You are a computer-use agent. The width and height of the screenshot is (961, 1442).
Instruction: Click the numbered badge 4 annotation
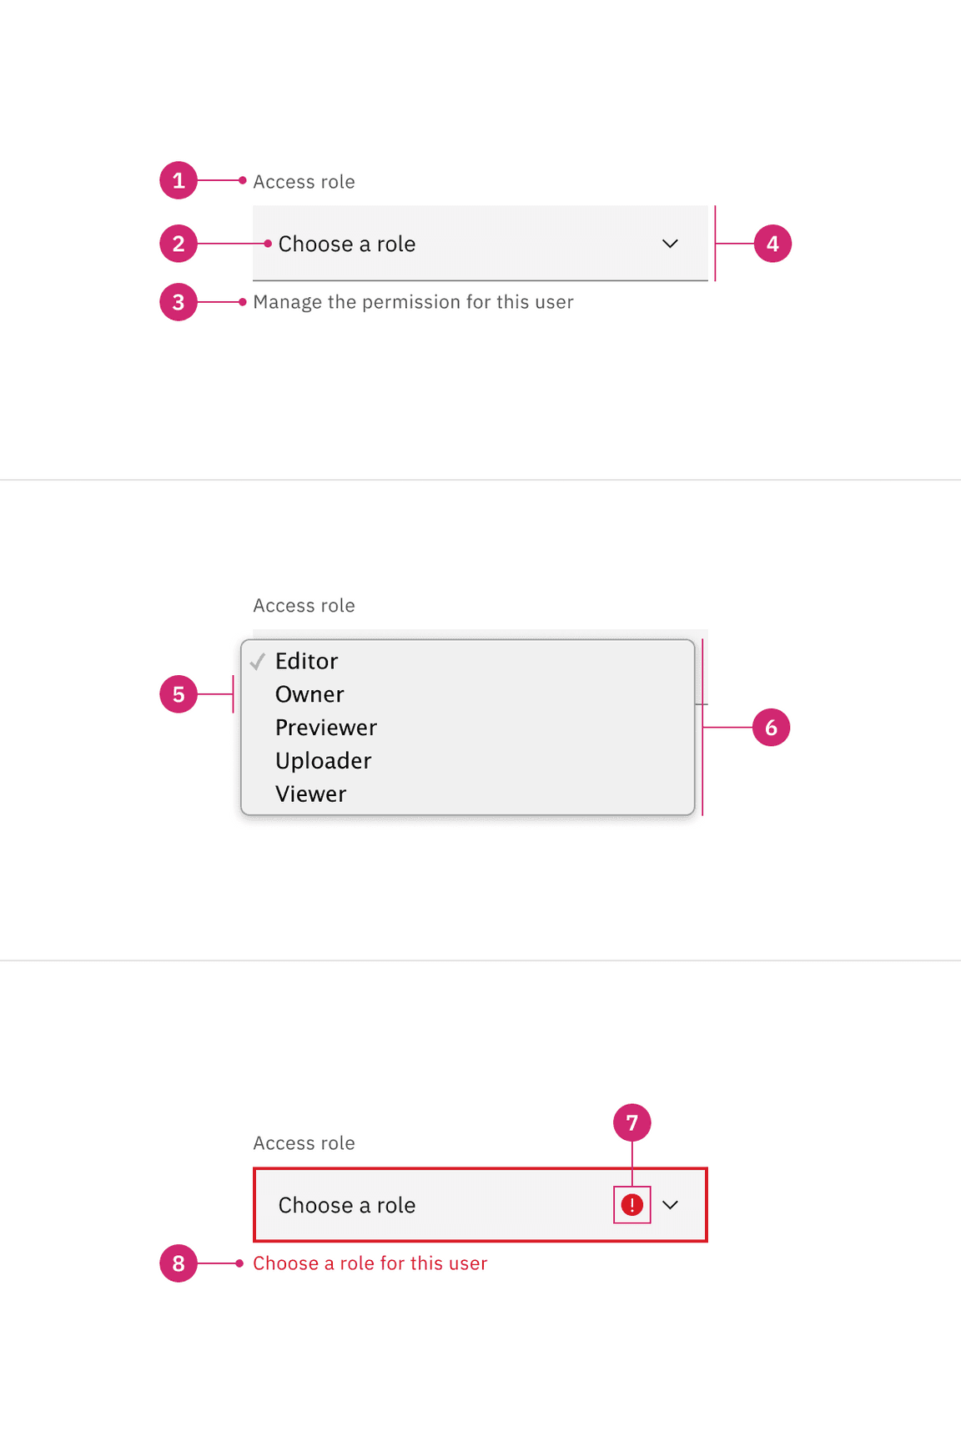coord(772,244)
